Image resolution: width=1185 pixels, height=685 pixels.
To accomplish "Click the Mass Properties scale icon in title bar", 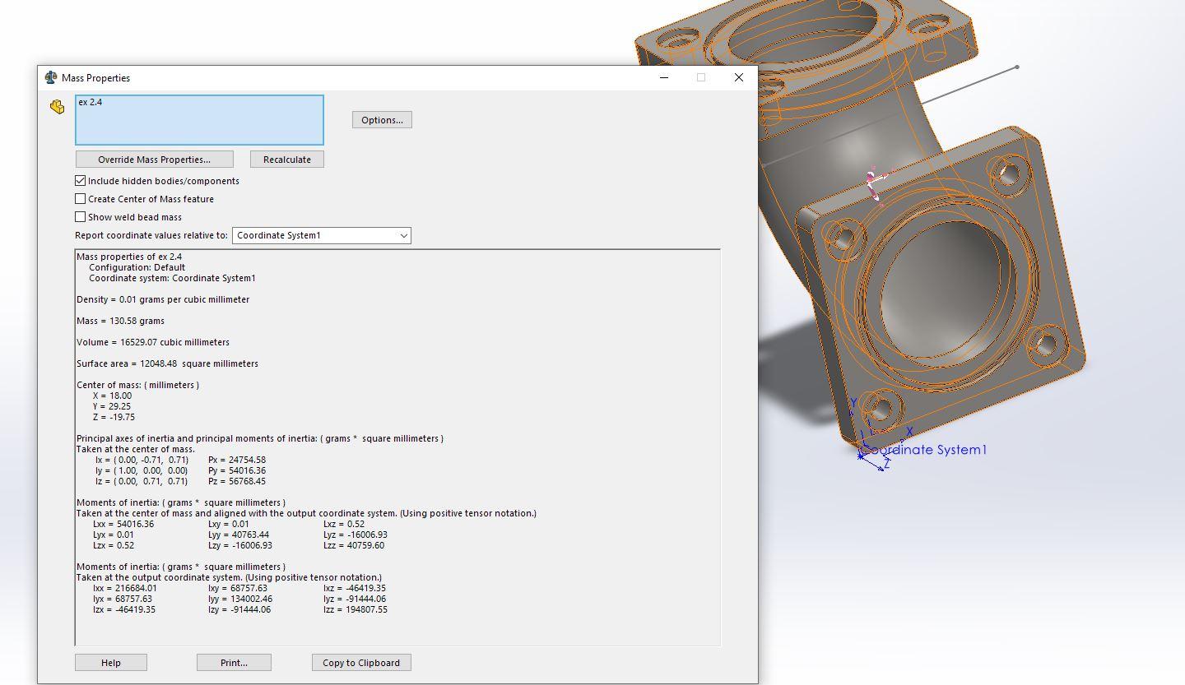I will 51,77.
